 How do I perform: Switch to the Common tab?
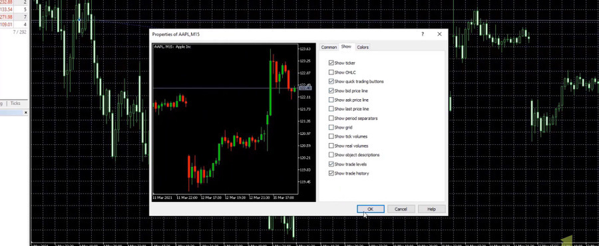tap(329, 47)
